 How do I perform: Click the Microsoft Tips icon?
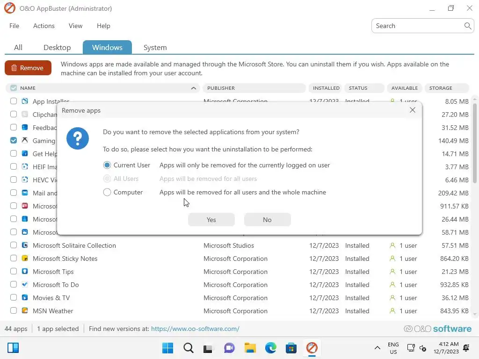pos(25,272)
